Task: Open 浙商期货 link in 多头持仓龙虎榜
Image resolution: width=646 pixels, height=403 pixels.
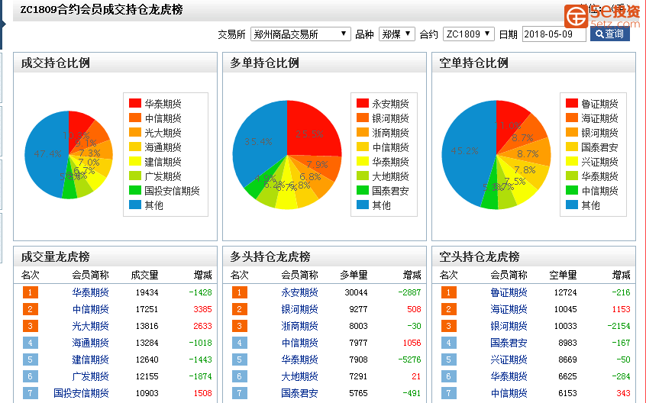Action: pyautogui.click(x=299, y=326)
